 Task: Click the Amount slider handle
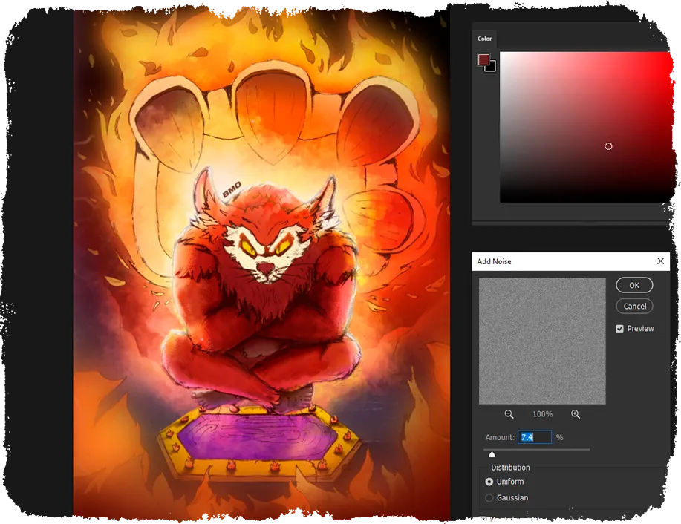pos(492,454)
